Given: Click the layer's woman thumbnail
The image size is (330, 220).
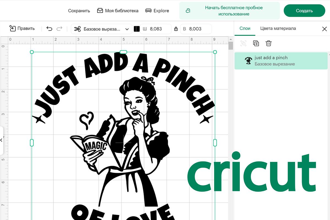Looking at the screenshot, I should (248, 61).
